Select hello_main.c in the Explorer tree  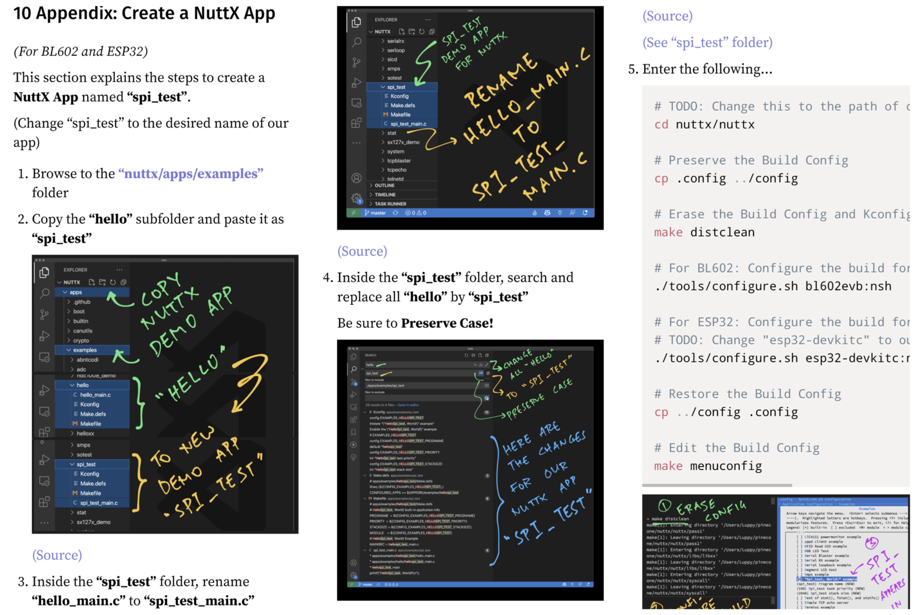[x=95, y=395]
